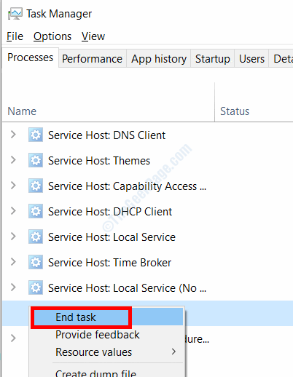Expand the Service Host: DNS Client row
Viewport: 293px width, 377px height.
(13, 134)
